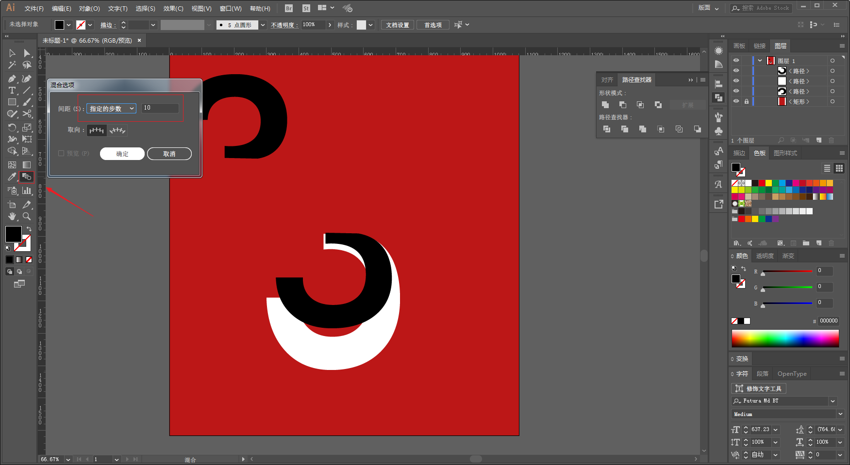
Task: Open the Futura Md BT font dropdown
Action: click(x=833, y=401)
